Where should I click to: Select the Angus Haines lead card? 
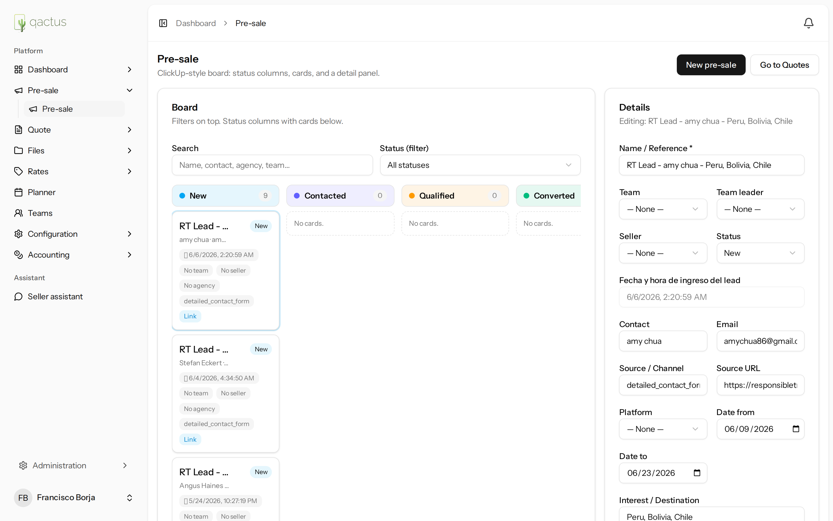click(x=226, y=489)
